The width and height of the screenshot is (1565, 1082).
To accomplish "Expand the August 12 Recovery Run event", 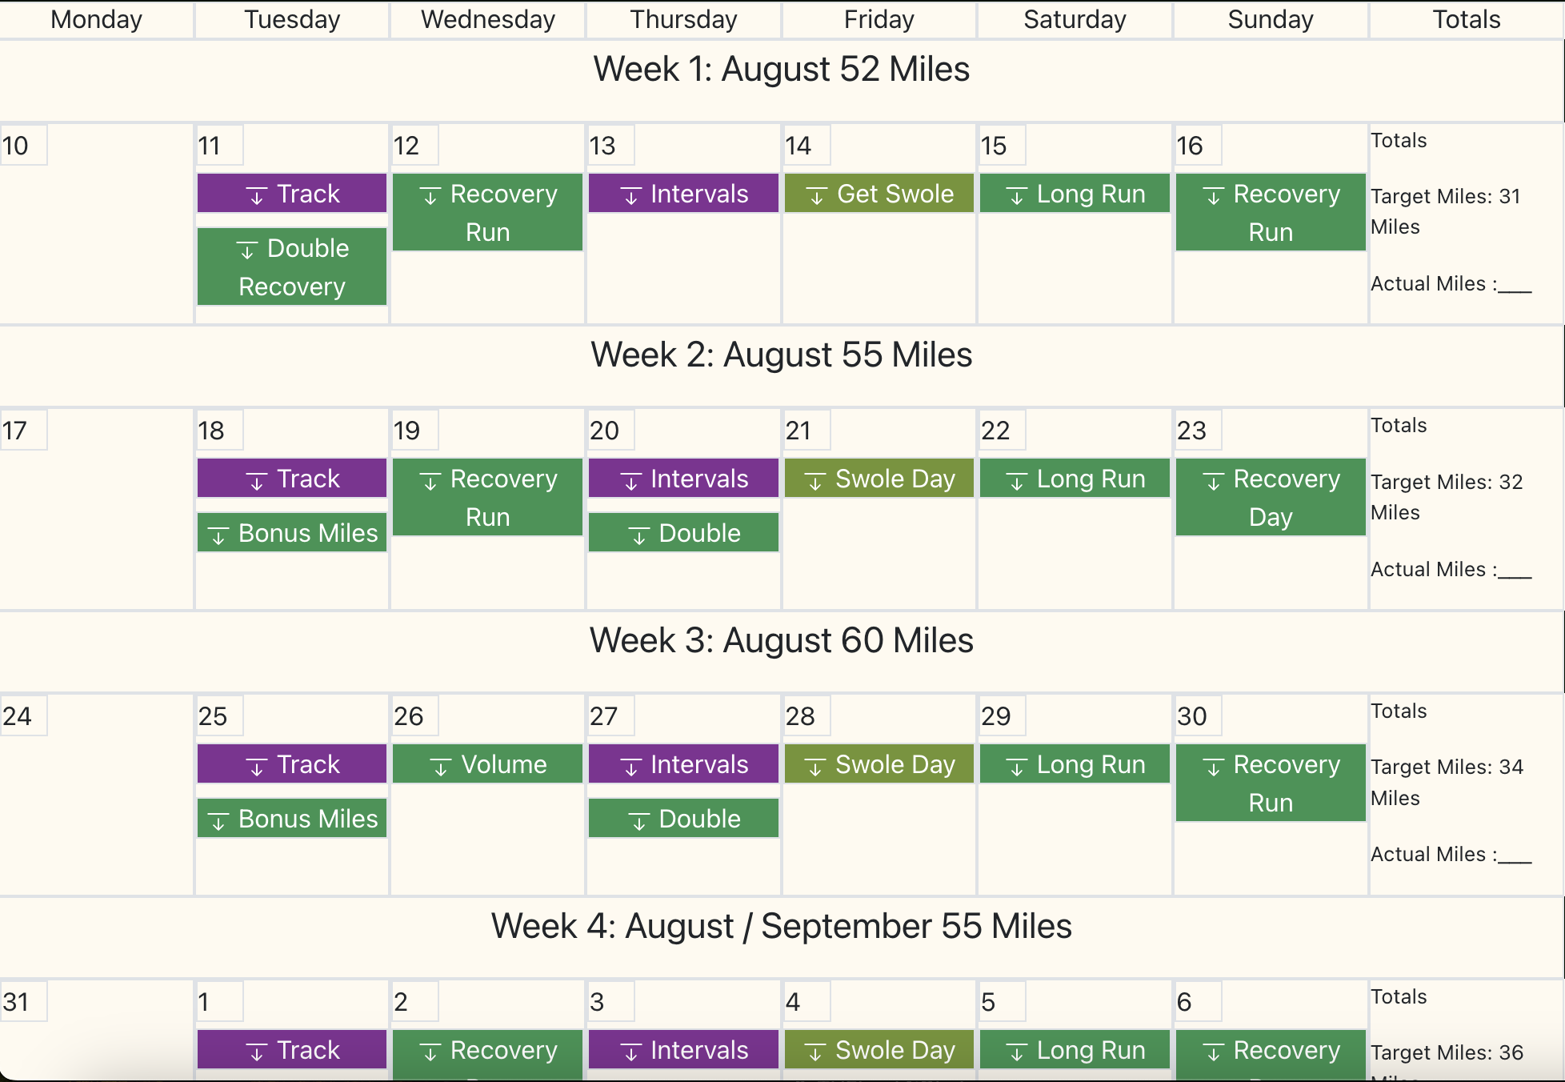I will tap(487, 212).
